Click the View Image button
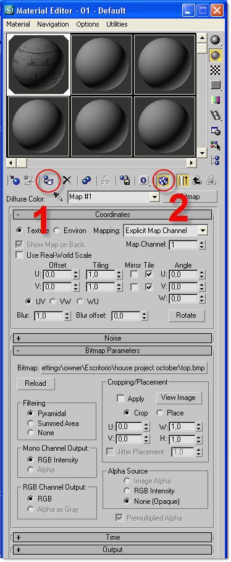Viewport: 231px width, 562px height. tap(178, 398)
